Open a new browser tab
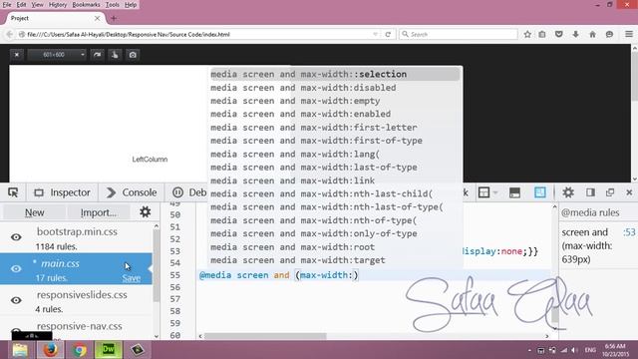The width and height of the screenshot is (638, 359). tap(114, 18)
